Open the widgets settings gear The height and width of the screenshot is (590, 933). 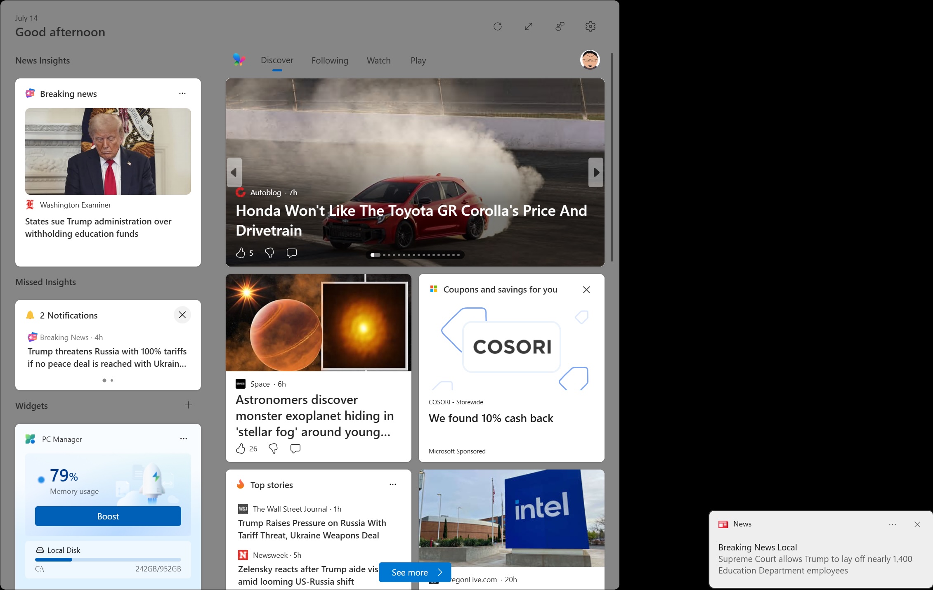(591, 26)
